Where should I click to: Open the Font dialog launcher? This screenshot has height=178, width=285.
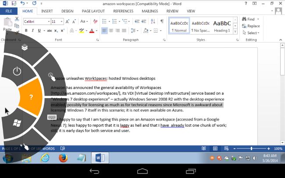pyautogui.click(x=97, y=40)
